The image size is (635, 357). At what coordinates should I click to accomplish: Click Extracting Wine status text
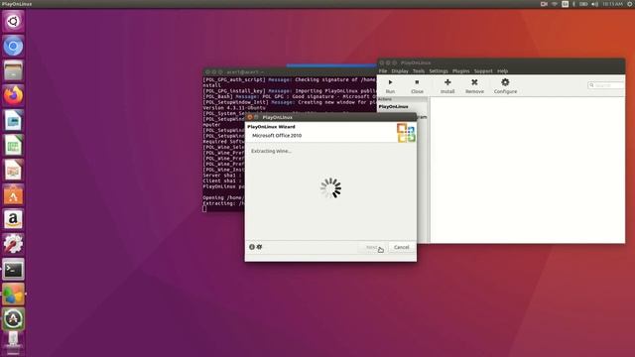(271, 151)
